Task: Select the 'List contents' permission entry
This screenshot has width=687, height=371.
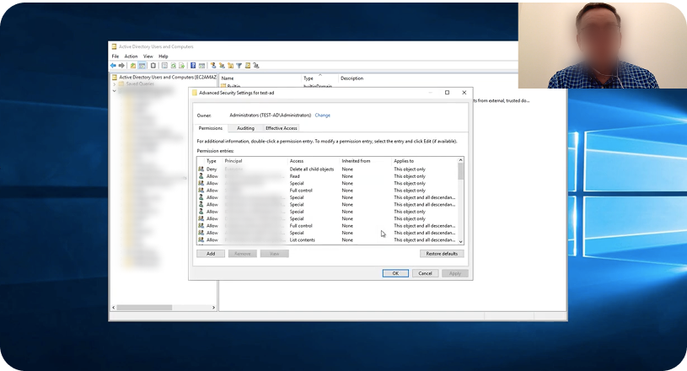Action: pos(327,239)
